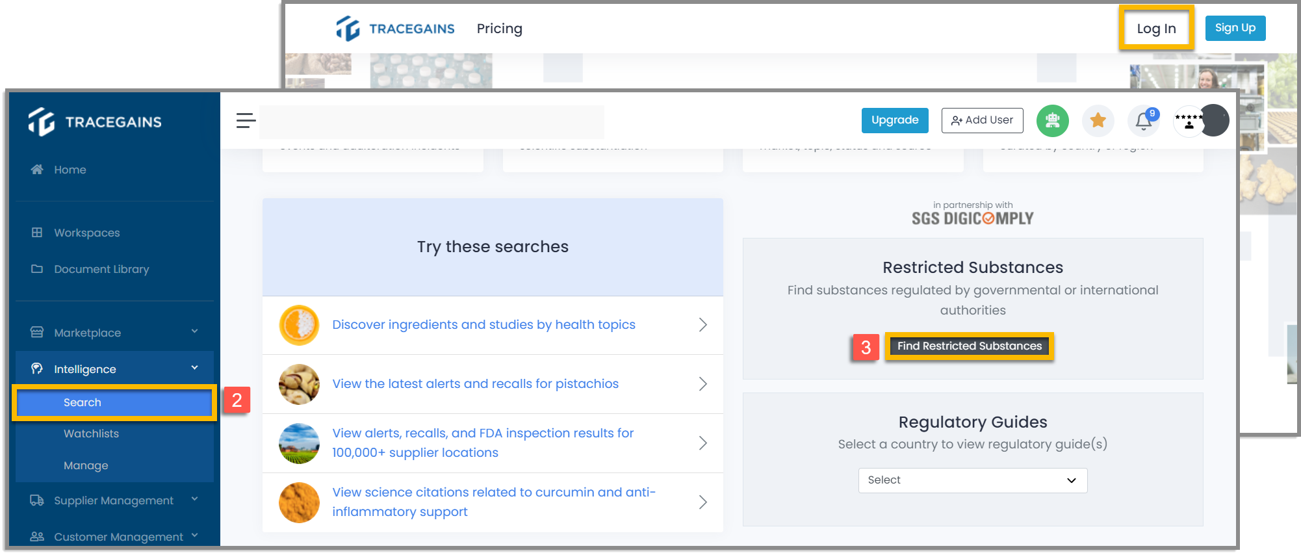Open favorites with the star icon

click(x=1098, y=121)
